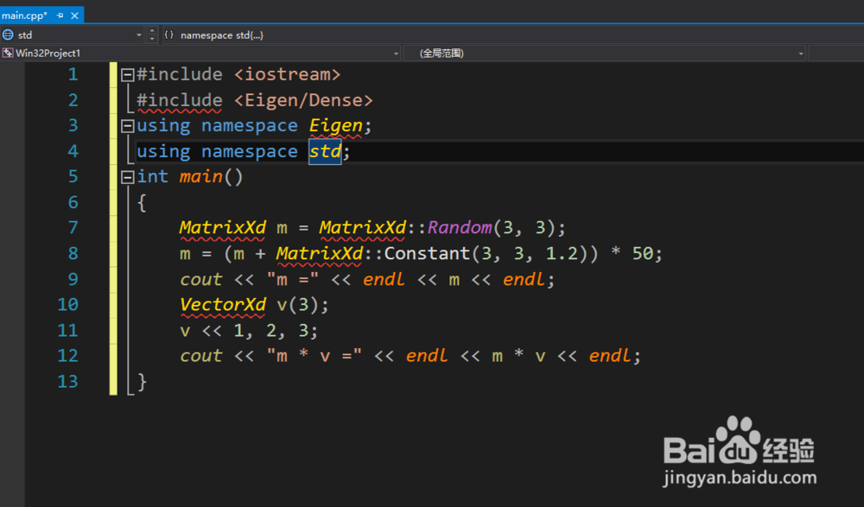Collapse the using namespace block at line 3
This screenshot has height=507, width=864.
(127, 126)
